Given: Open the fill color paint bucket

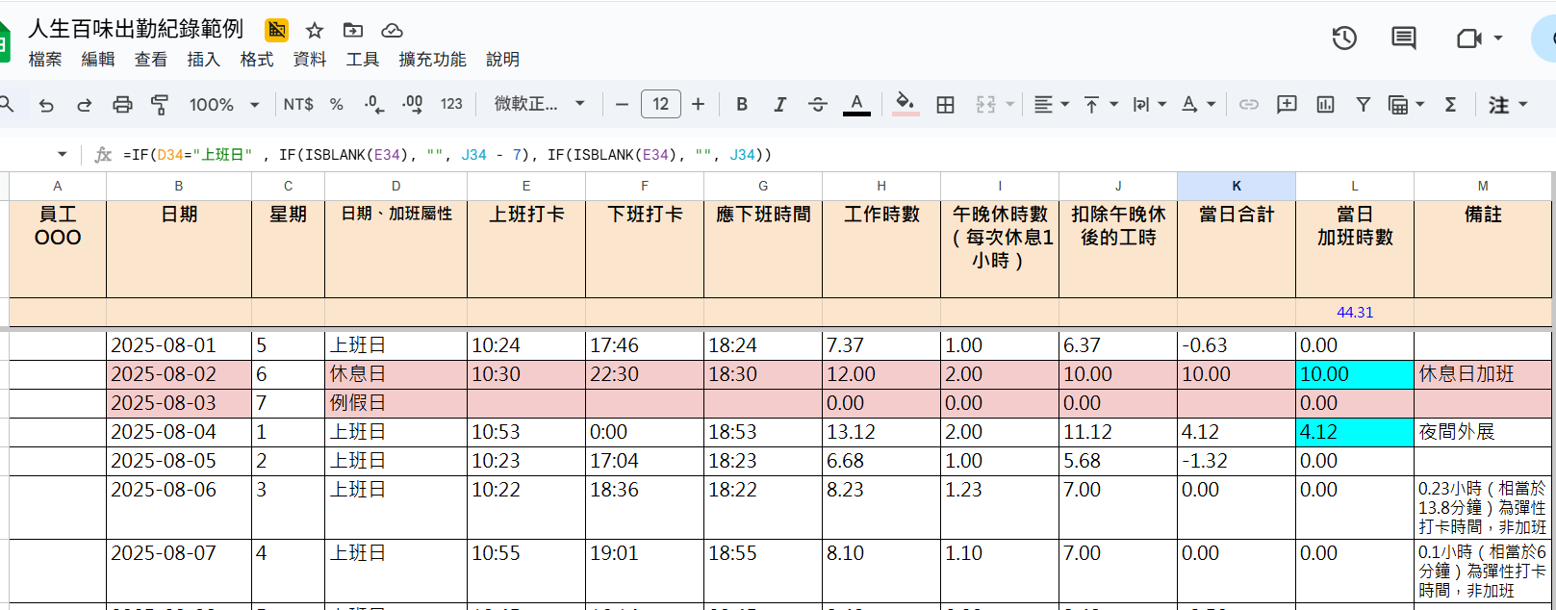Looking at the screenshot, I should coord(905,103).
